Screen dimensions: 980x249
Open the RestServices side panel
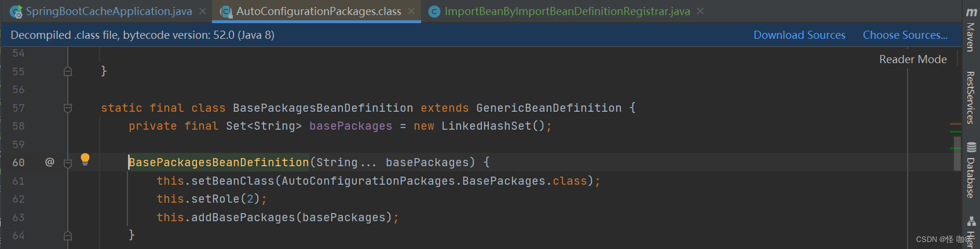(x=971, y=97)
